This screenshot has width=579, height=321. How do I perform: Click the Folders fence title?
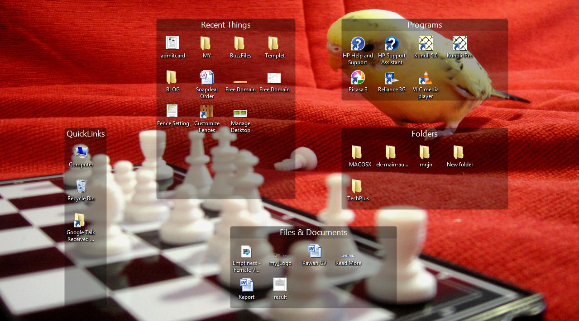(x=425, y=134)
